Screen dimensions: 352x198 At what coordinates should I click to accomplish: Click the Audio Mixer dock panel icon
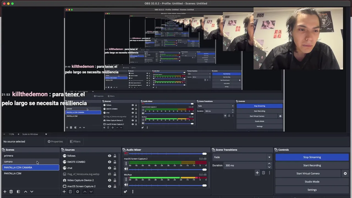[x=124, y=150]
